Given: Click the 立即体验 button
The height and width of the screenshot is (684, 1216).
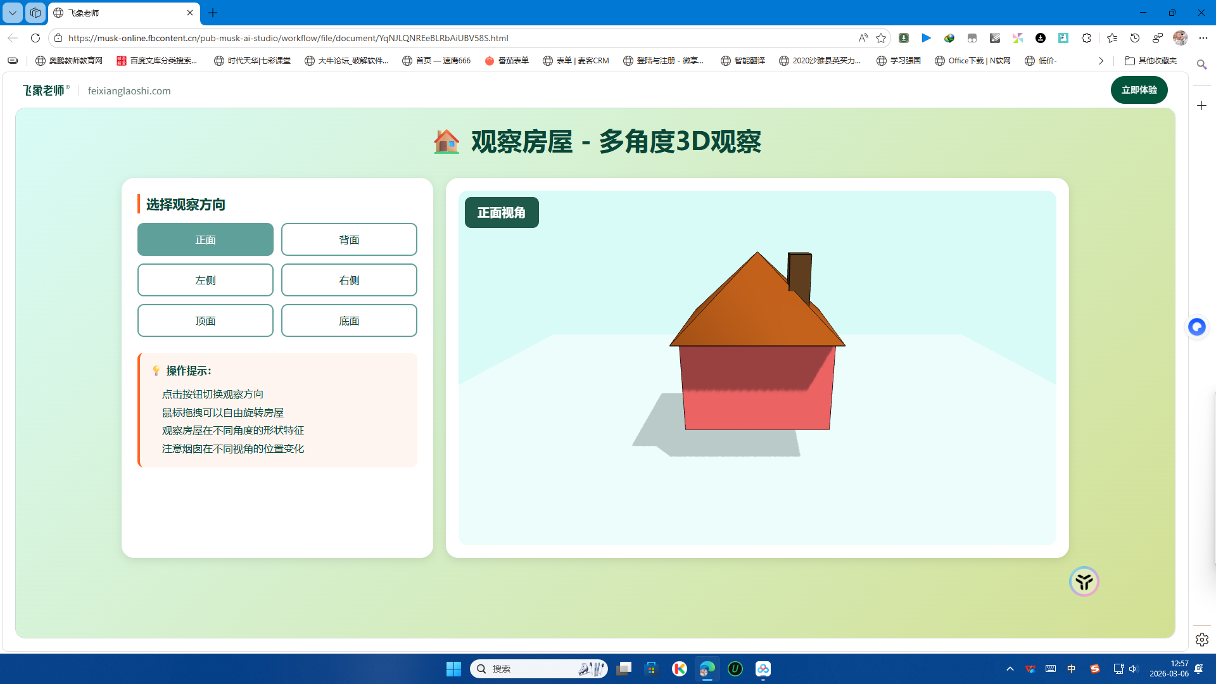Looking at the screenshot, I should pyautogui.click(x=1139, y=90).
